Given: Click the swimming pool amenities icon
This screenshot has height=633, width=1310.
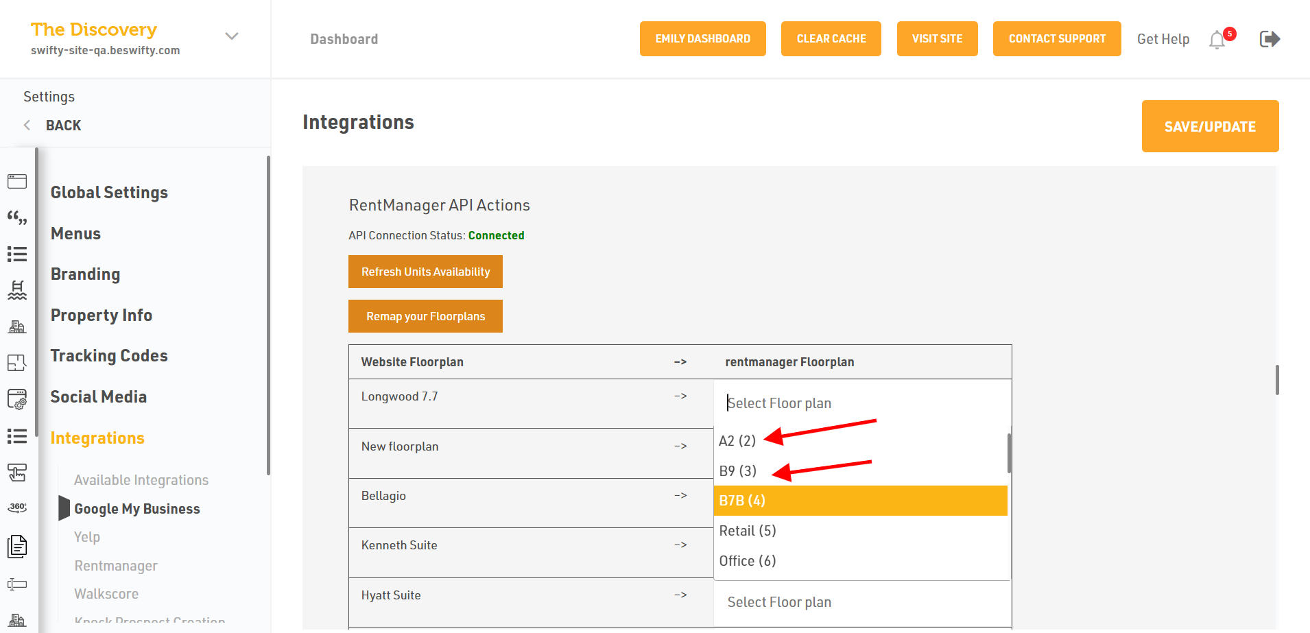Looking at the screenshot, I should tap(17, 290).
